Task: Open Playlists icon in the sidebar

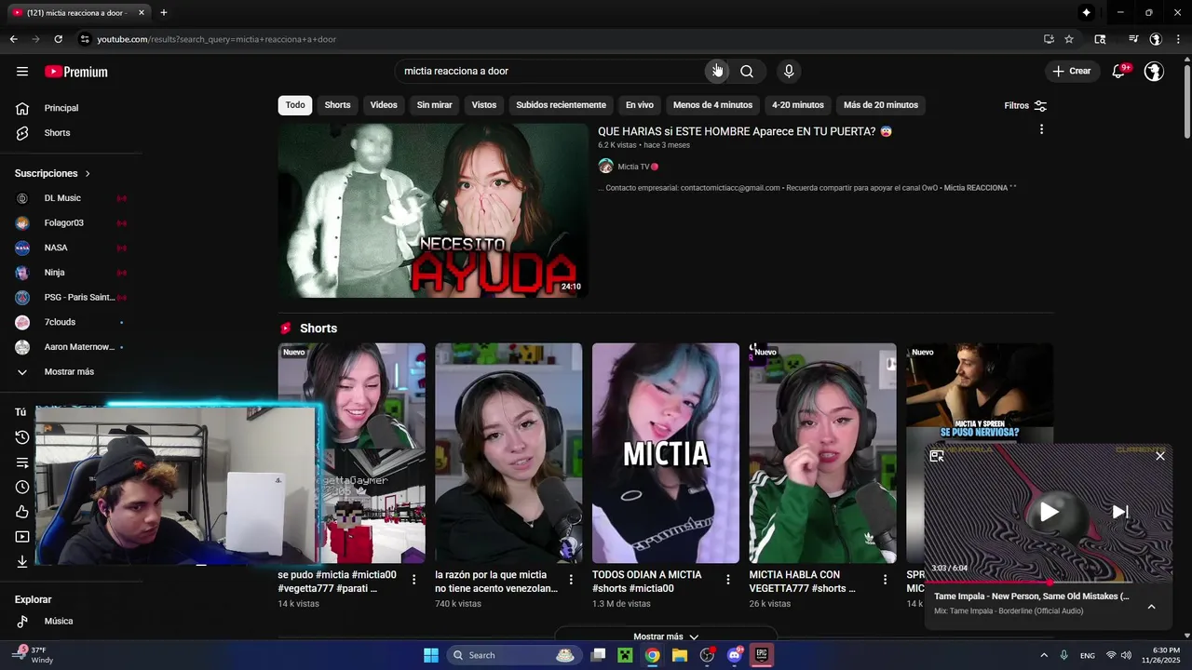Action: 22,462
